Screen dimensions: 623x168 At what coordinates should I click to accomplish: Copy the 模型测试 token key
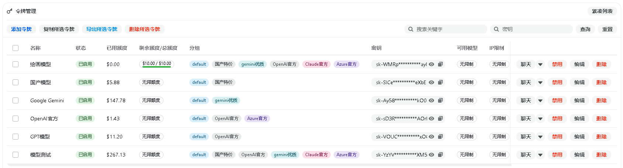tap(440, 155)
